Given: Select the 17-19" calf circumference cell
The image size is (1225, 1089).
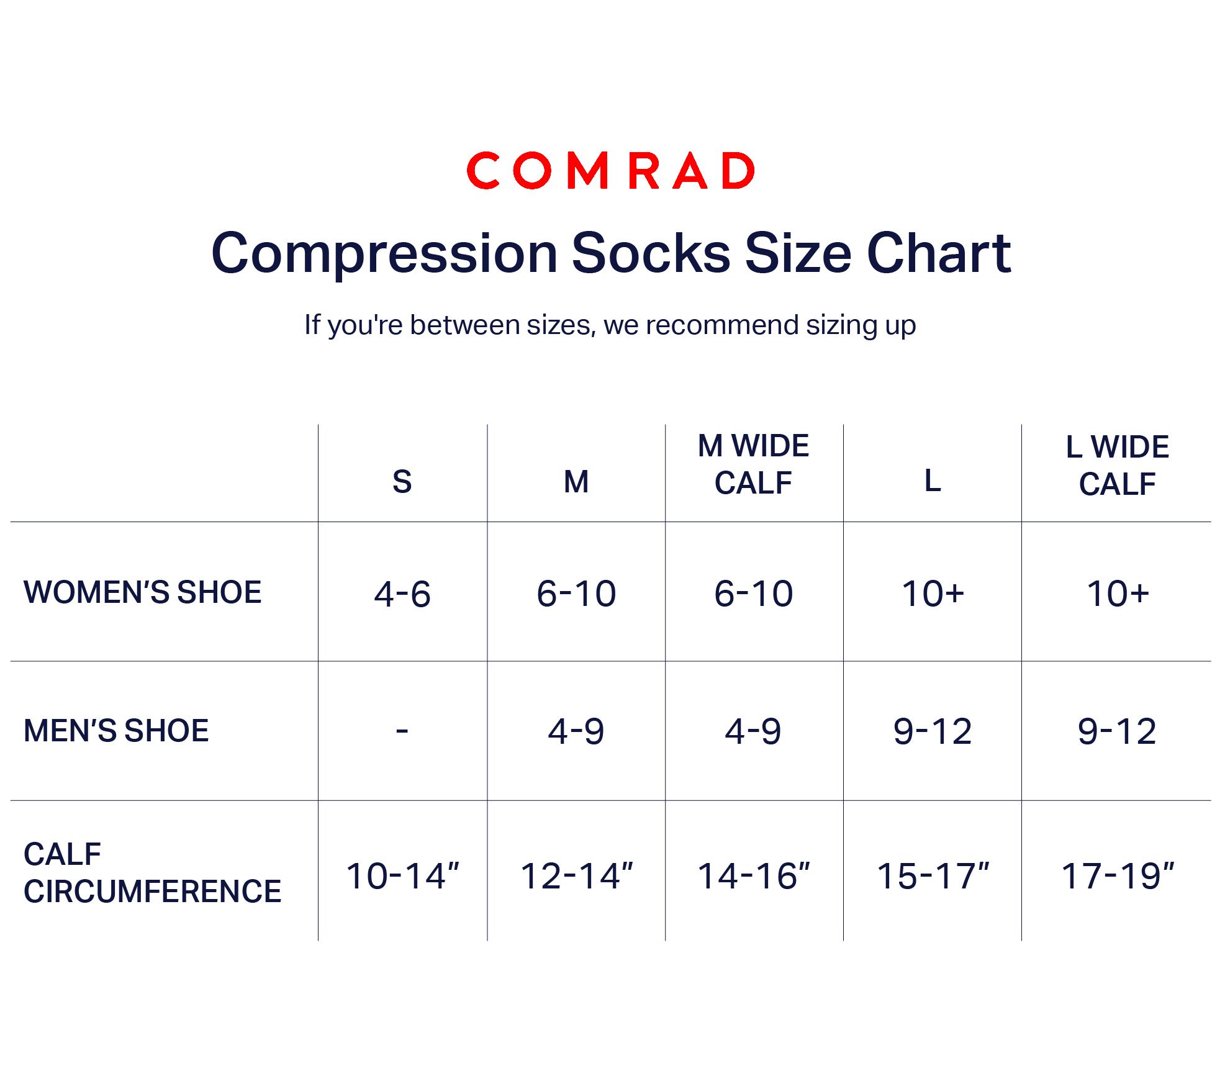Looking at the screenshot, I should point(1117,876).
